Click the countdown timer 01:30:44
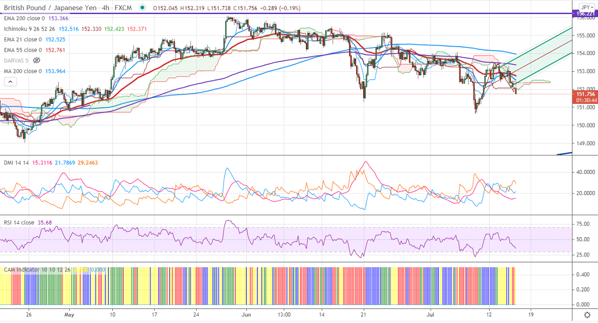The image size is (598, 323). tap(586, 100)
